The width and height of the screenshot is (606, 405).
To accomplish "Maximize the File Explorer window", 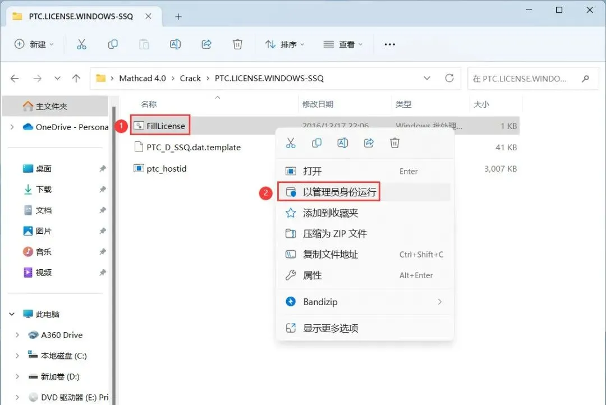I will [559, 10].
